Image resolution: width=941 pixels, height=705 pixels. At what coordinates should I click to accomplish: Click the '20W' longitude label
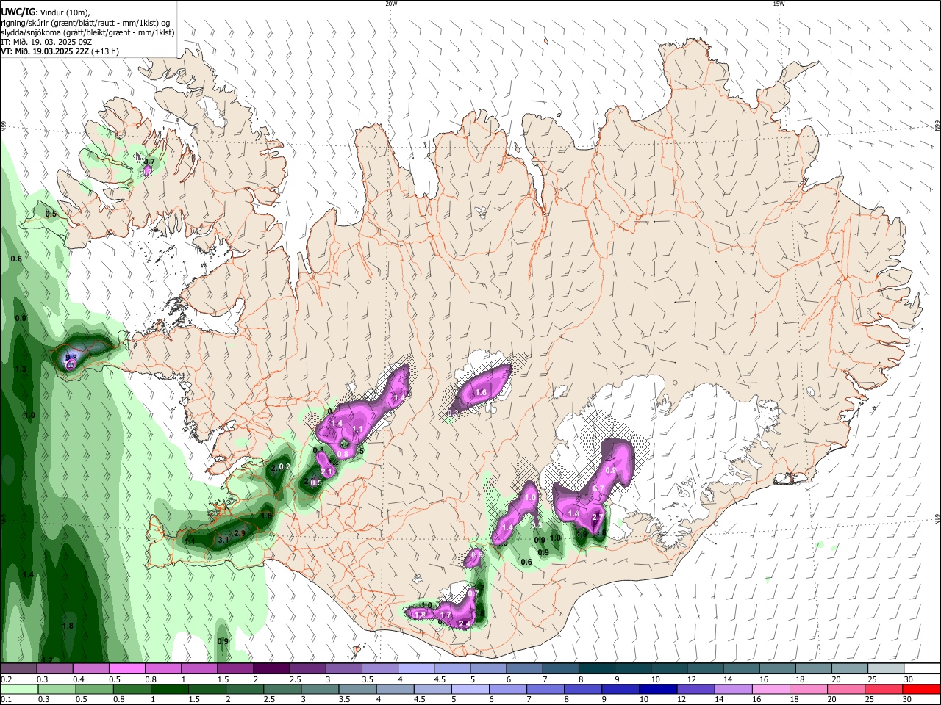coord(391,4)
